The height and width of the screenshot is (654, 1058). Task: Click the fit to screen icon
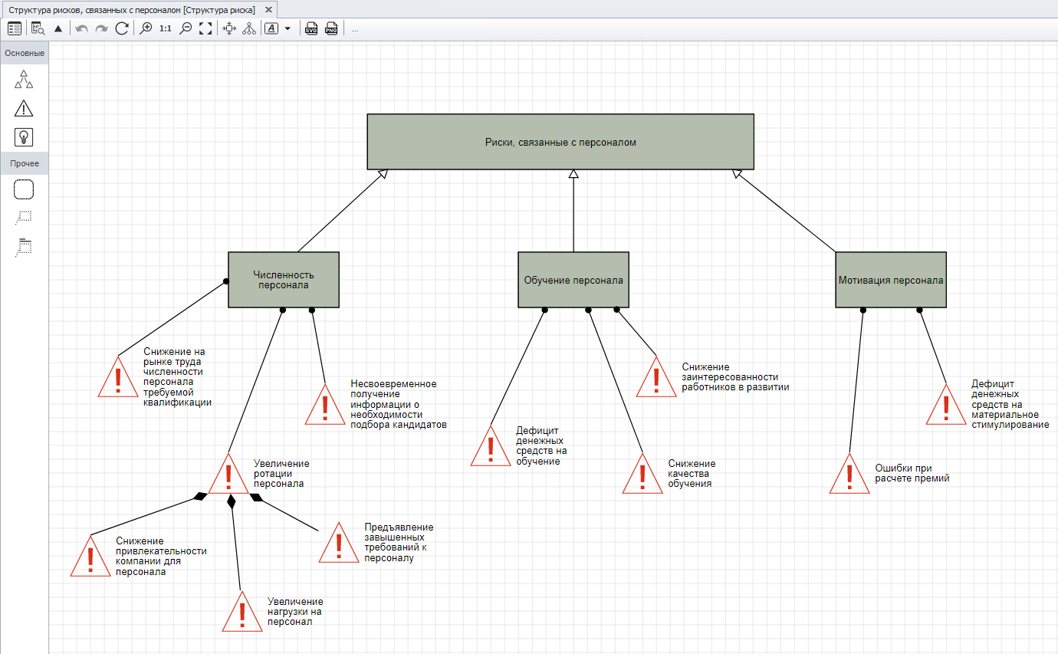click(205, 28)
